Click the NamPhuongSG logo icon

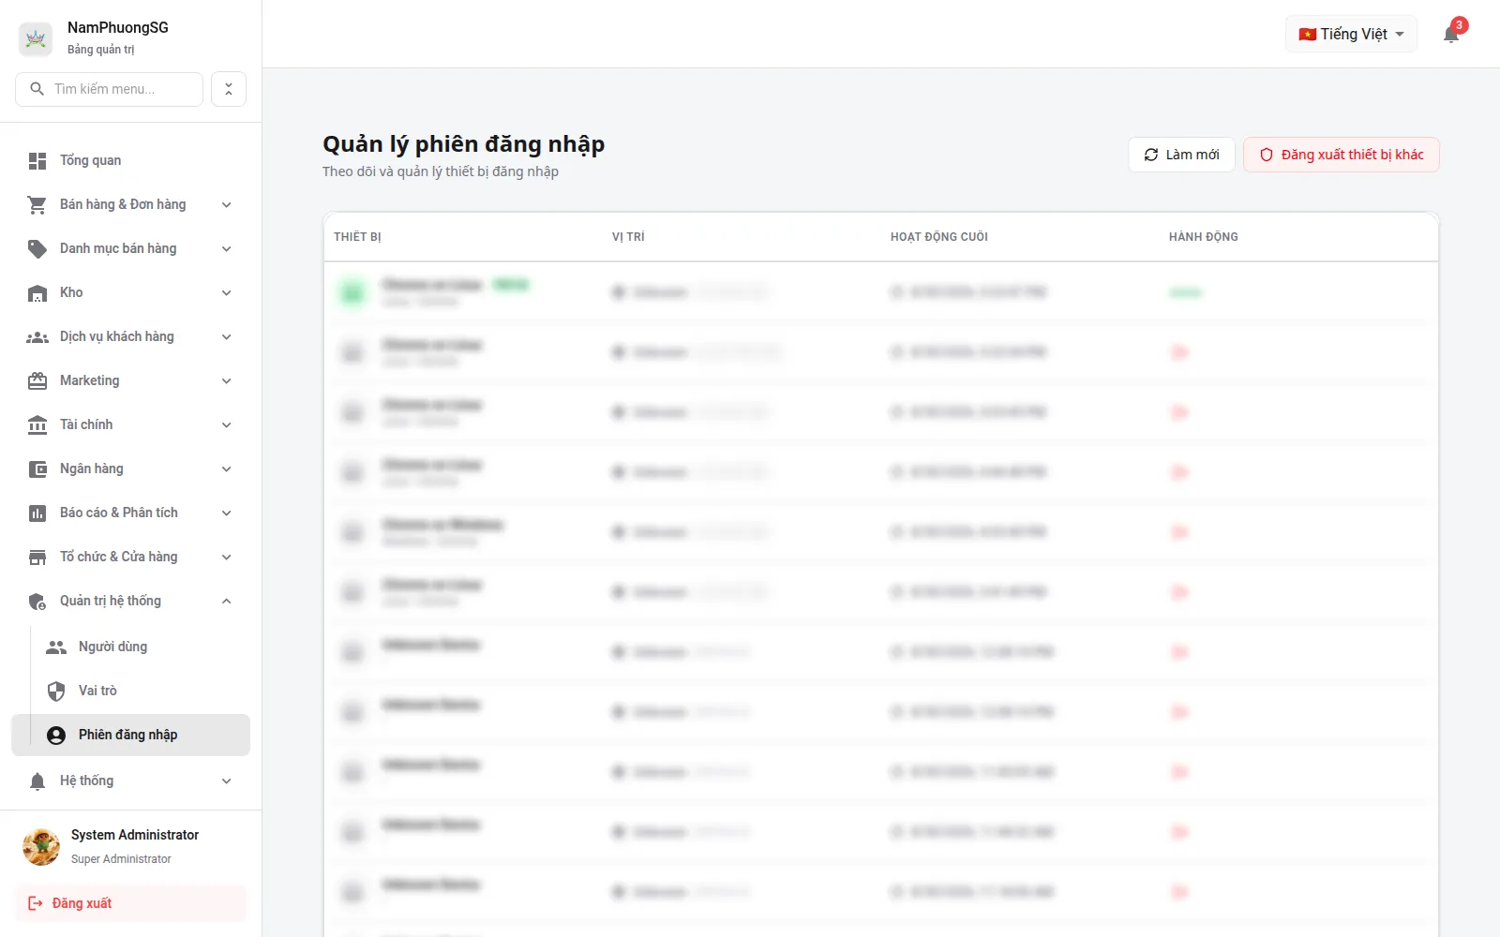tap(36, 38)
